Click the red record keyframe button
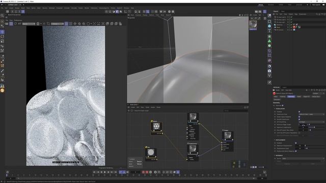The image size is (326, 183). [143, 172]
